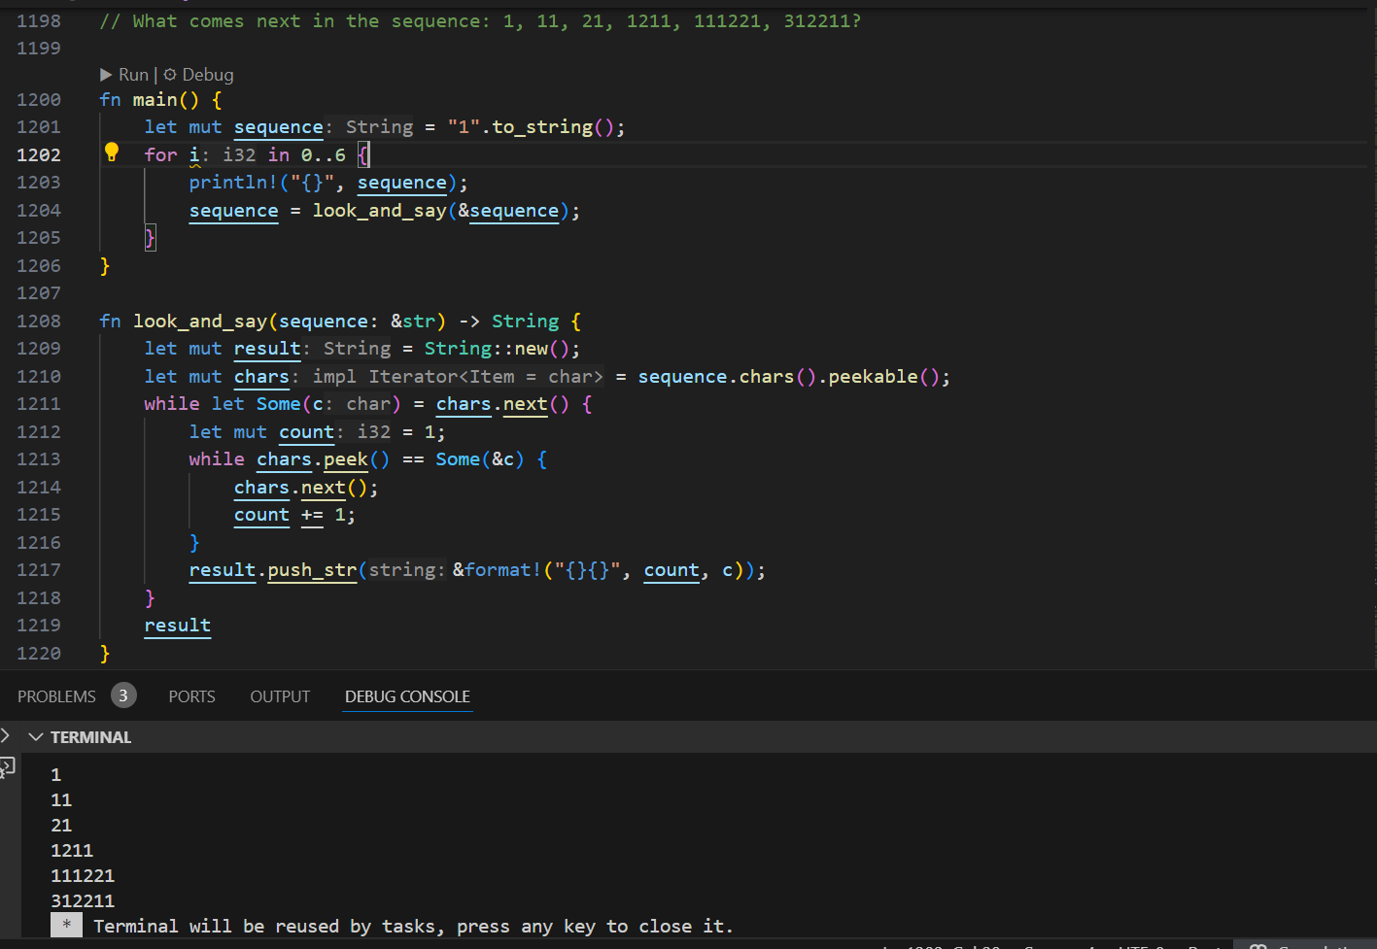
Task: Show the OUTPUT tab
Action: point(280,696)
